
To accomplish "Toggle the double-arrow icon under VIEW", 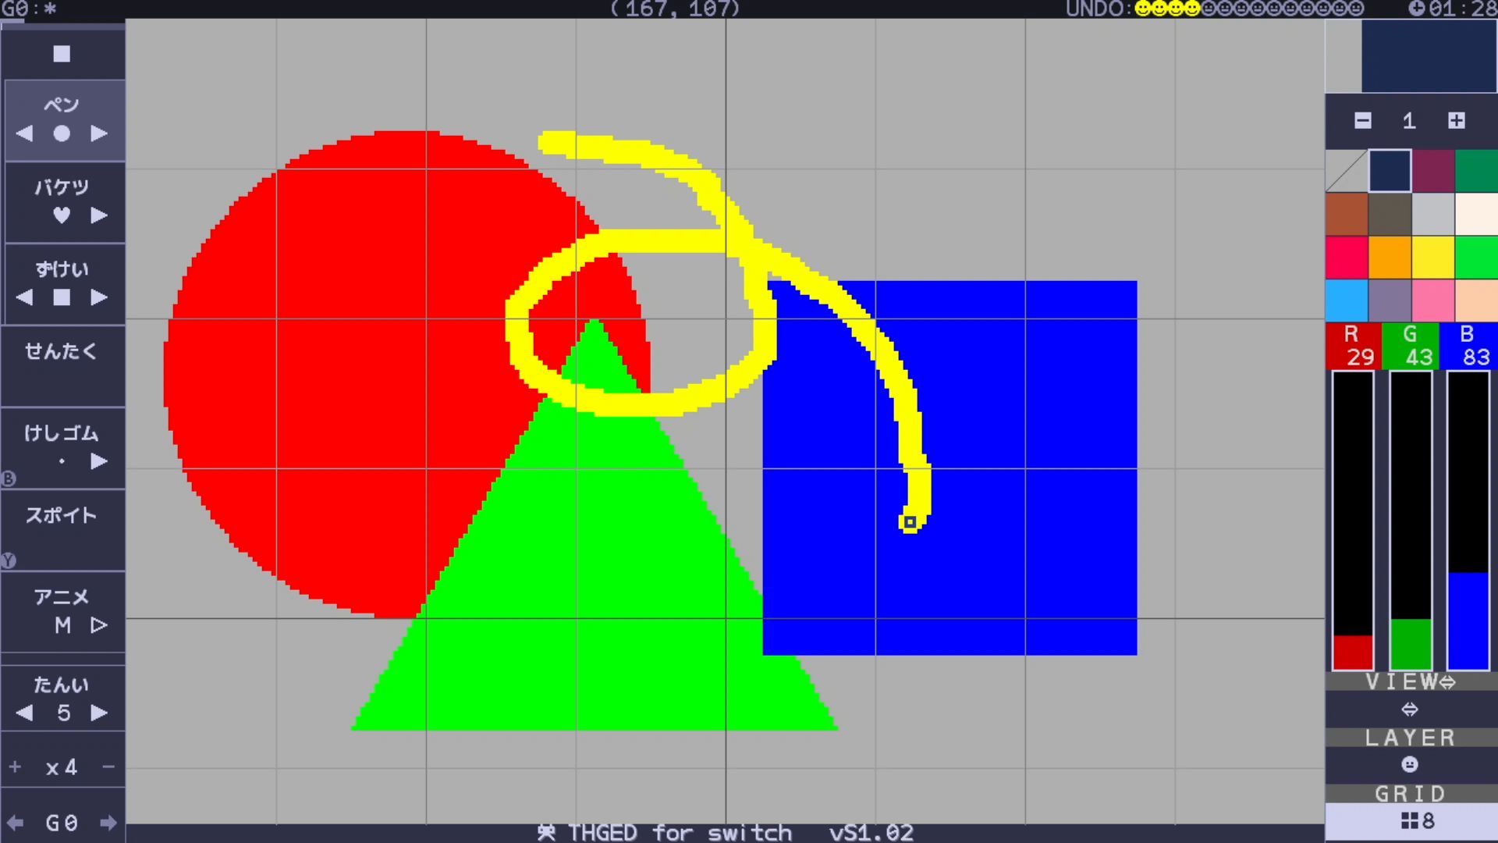I will click(1410, 710).
